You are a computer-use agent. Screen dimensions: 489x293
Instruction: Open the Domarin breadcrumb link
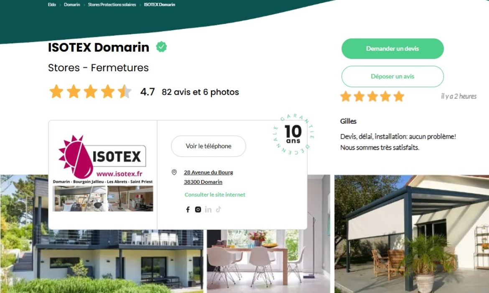72,5
